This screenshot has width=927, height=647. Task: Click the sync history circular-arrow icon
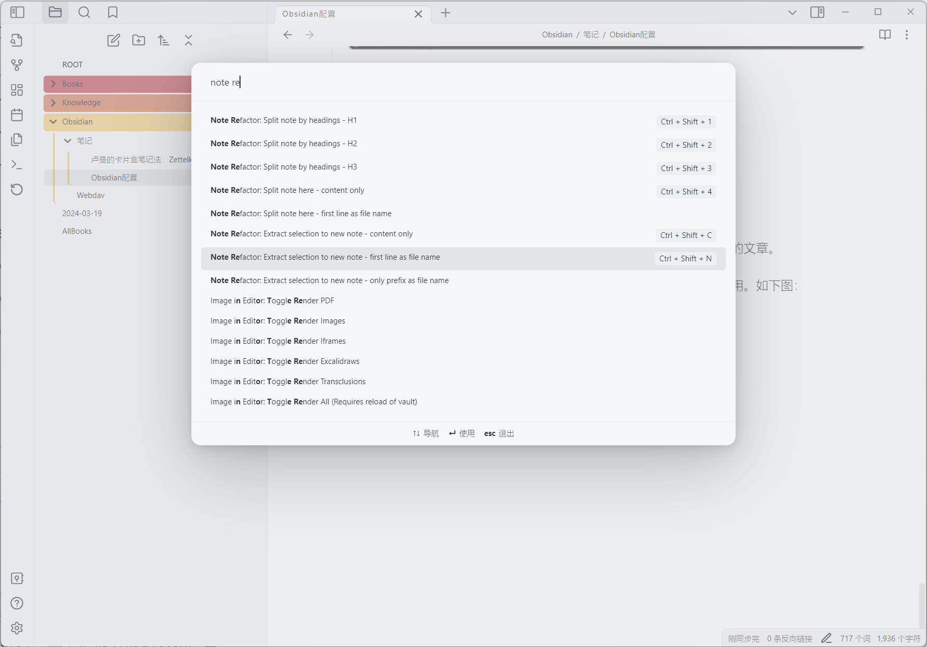(17, 189)
